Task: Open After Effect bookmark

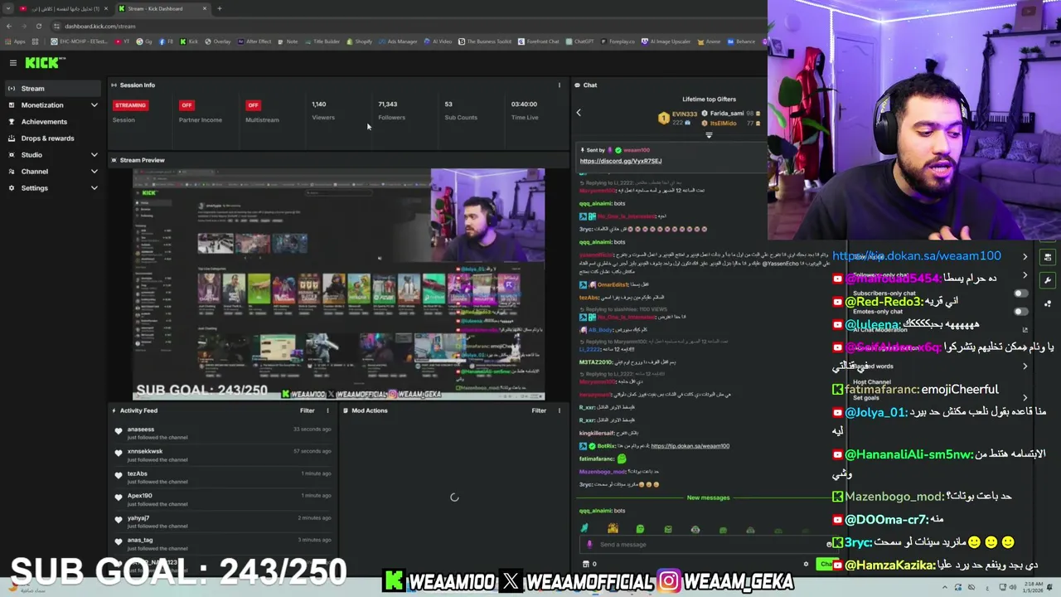Action: tap(254, 41)
